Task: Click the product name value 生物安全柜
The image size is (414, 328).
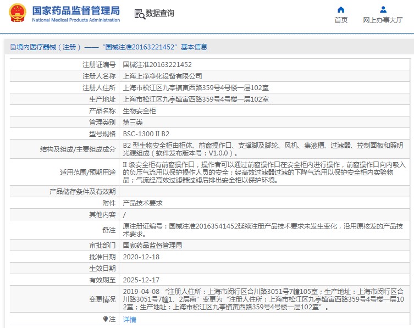Action: 139,110
